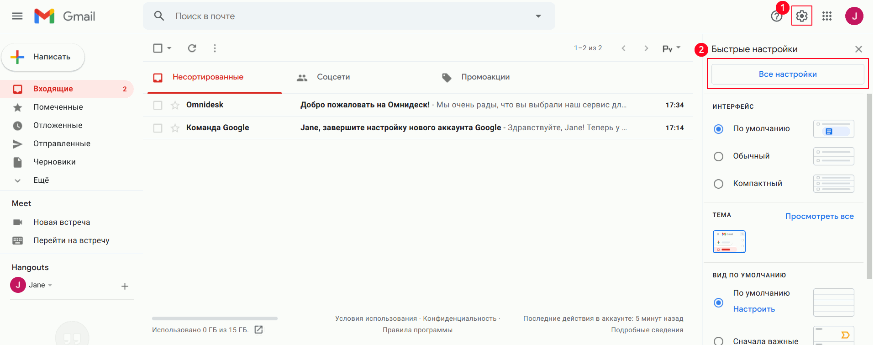
Task: Tick the checkbox for the Omnidesk email
Action: click(158, 105)
